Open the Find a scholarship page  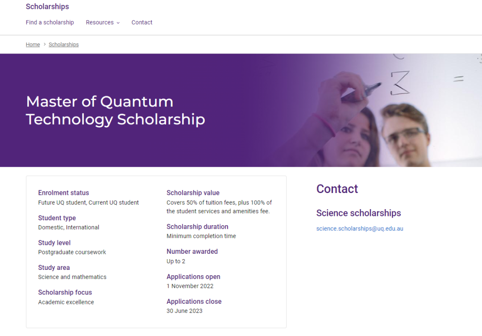point(50,22)
